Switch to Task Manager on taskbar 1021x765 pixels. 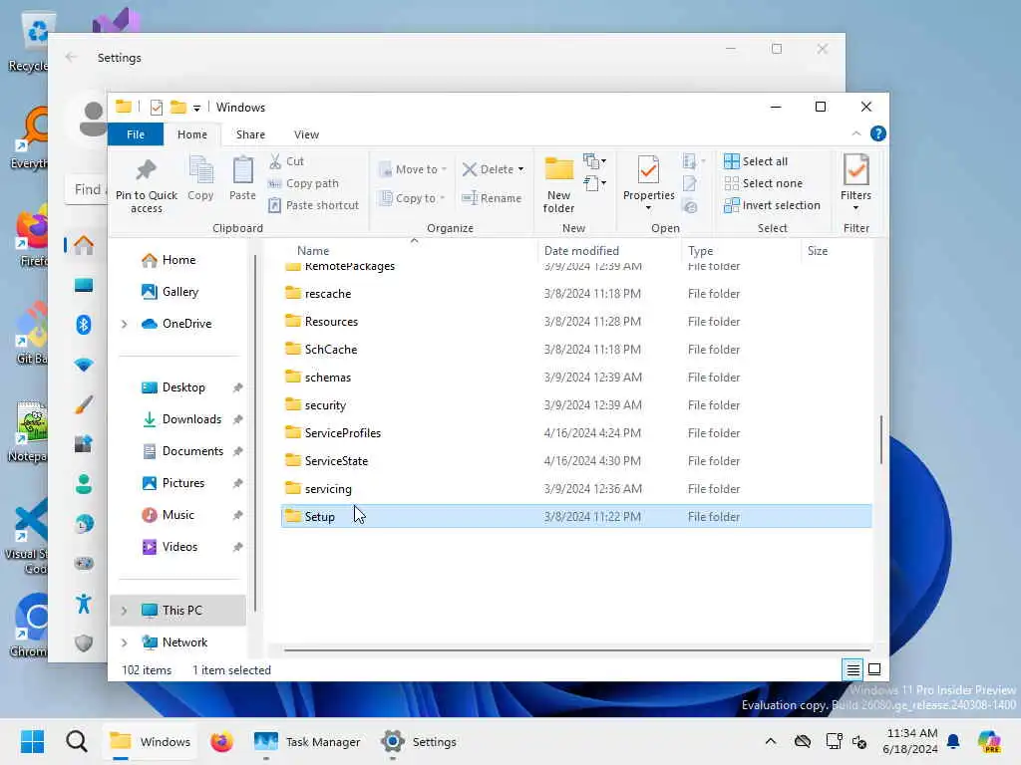[307, 741]
